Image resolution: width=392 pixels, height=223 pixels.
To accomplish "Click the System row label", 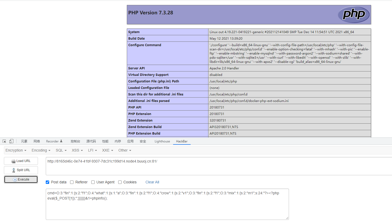I will pos(134,32).
